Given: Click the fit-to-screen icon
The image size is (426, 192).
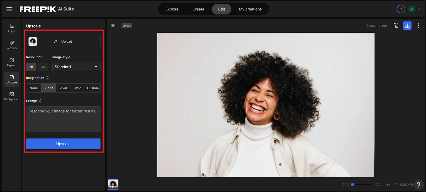Looking at the screenshot, I should tap(379, 184).
